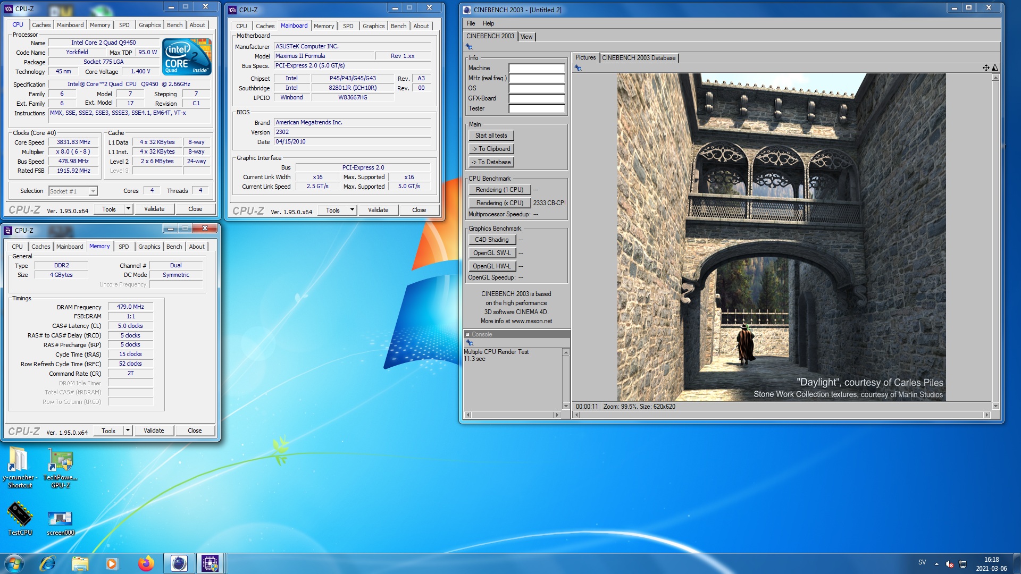
Task: Open the Selection Socket #1 dropdown
Action: coord(73,191)
